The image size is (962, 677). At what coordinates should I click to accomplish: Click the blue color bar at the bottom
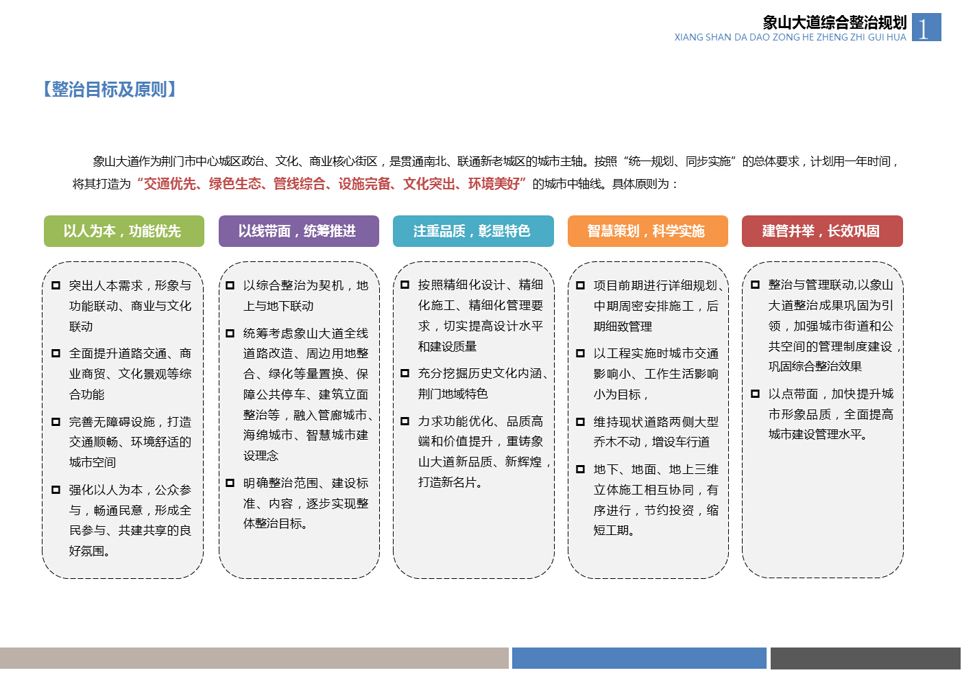(639, 658)
